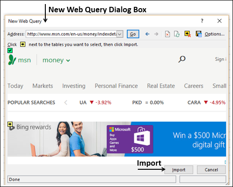Open the Careers tab

(x=194, y=86)
